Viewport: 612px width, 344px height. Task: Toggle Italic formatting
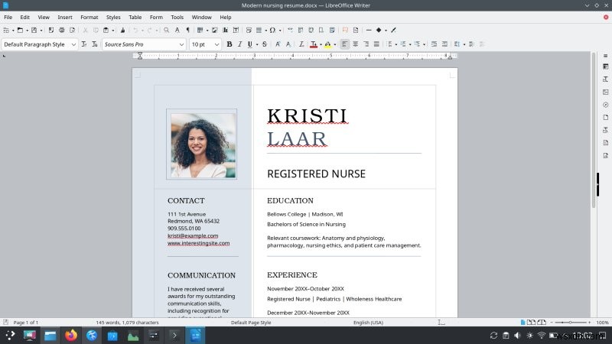click(x=239, y=44)
